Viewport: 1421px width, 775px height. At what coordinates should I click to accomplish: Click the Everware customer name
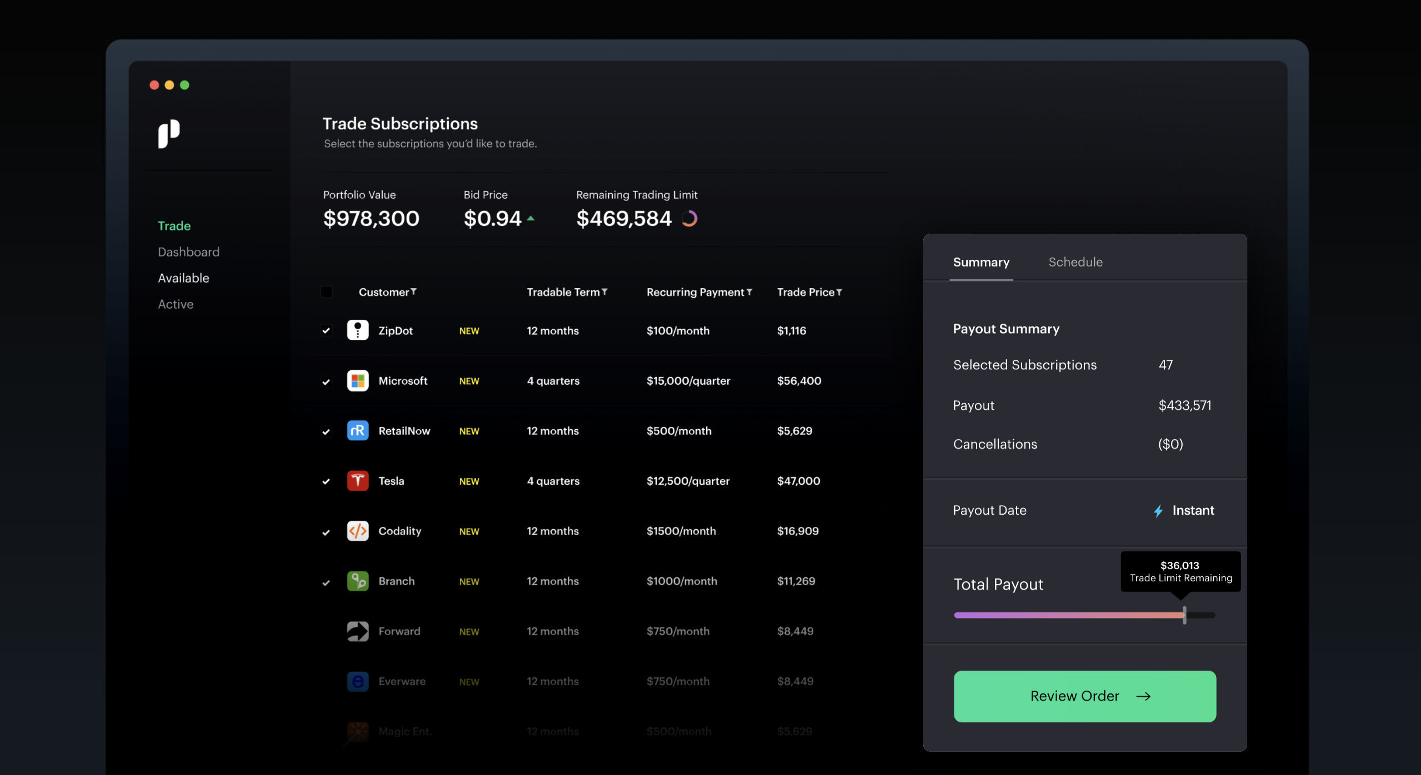tap(402, 681)
